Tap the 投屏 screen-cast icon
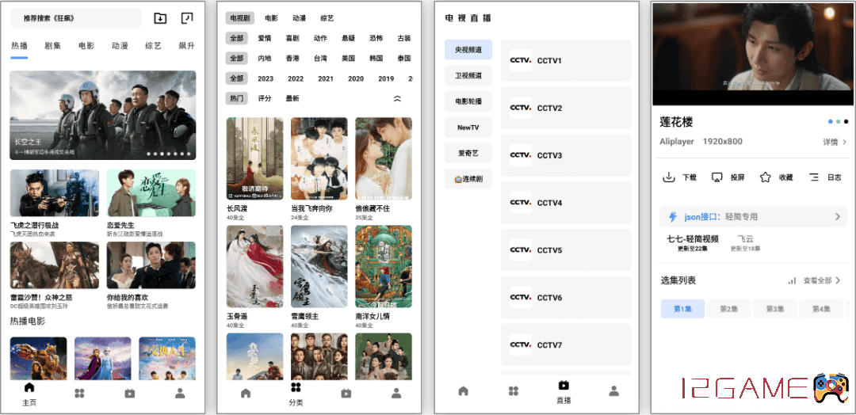The image size is (856, 415). click(717, 177)
